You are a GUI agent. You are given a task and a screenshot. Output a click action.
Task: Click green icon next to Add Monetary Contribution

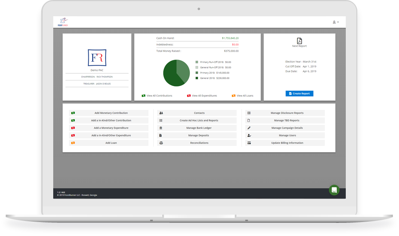coord(73,113)
